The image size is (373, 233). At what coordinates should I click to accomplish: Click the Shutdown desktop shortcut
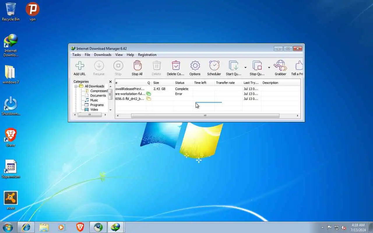tap(11, 106)
